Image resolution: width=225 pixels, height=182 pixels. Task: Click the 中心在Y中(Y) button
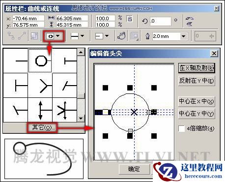197,114
